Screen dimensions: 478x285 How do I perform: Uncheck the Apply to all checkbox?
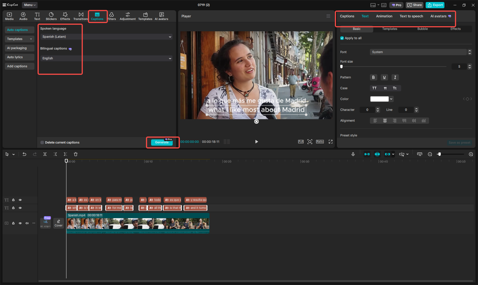342,38
